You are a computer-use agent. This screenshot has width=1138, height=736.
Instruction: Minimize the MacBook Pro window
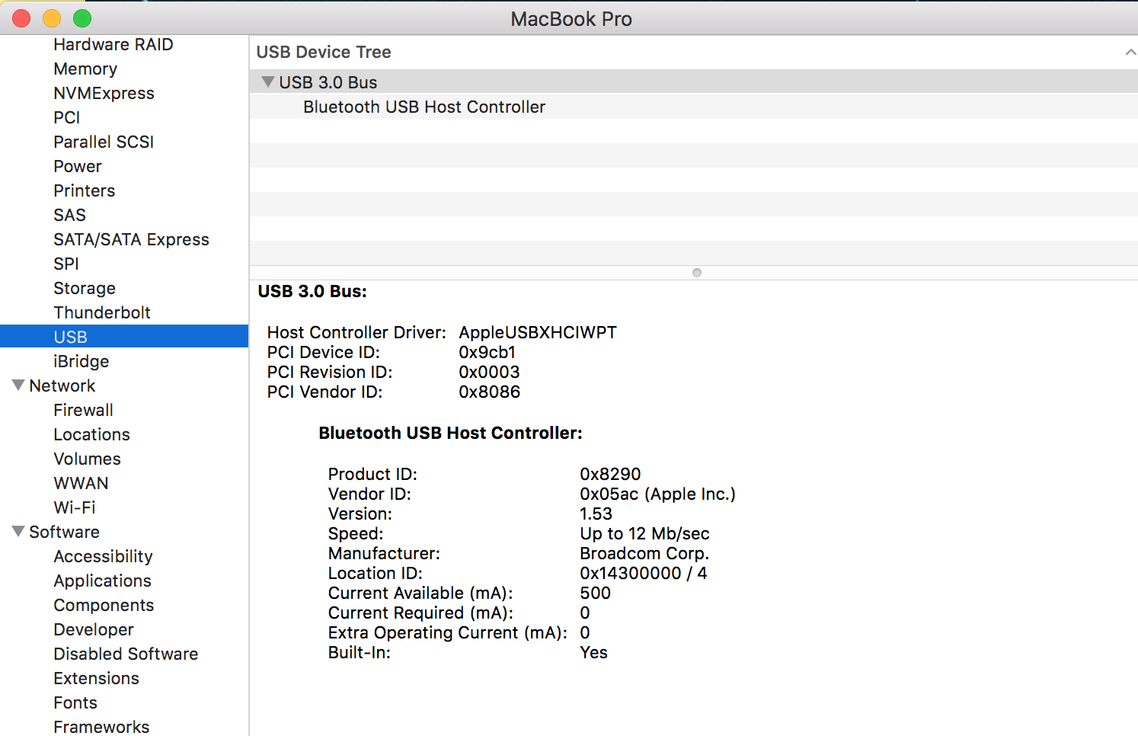(x=52, y=18)
